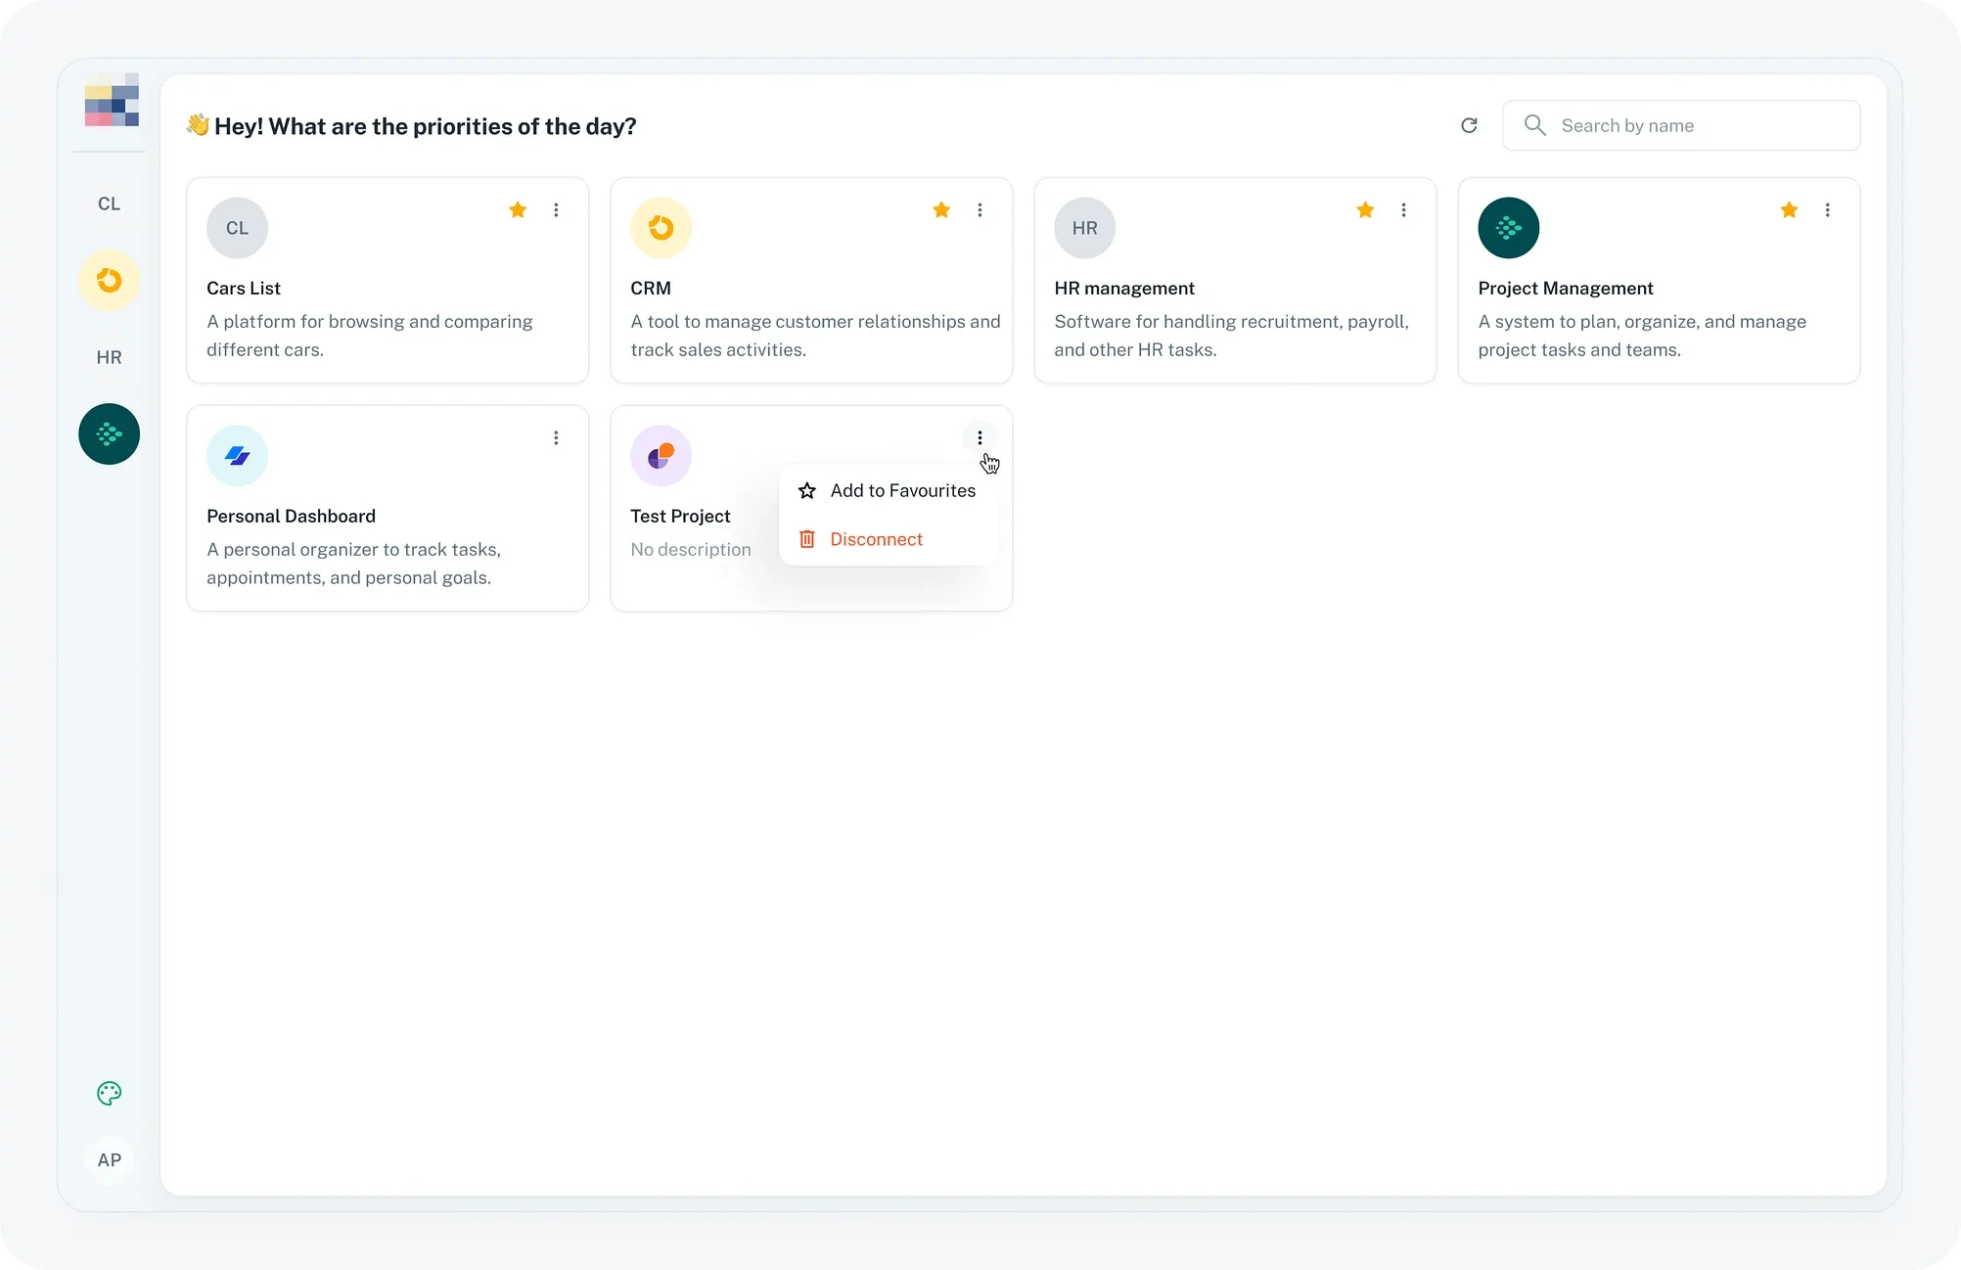This screenshot has width=1961, height=1270.
Task: Open Personal Dashboard three-dot menu
Action: click(556, 438)
